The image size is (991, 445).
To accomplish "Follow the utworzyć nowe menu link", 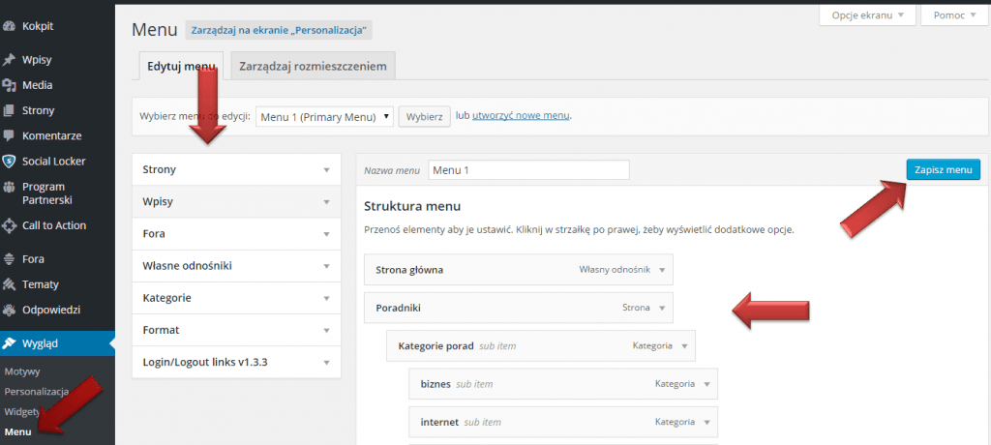I will point(521,116).
